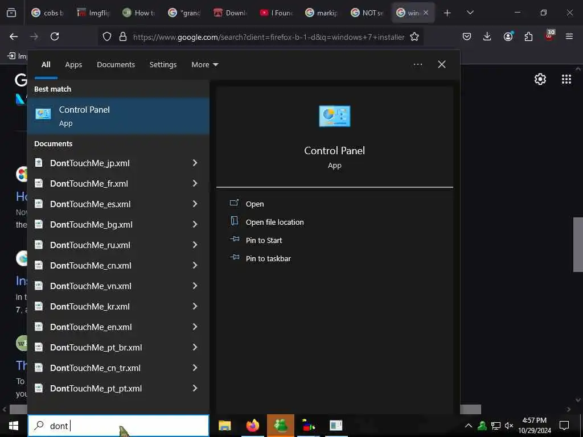The image size is (583, 437).
Task: Switch to the Documents search filter
Action: click(x=116, y=65)
